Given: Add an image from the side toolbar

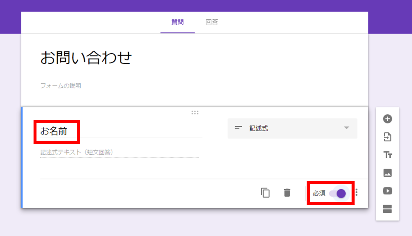Looking at the screenshot, I should point(388,173).
